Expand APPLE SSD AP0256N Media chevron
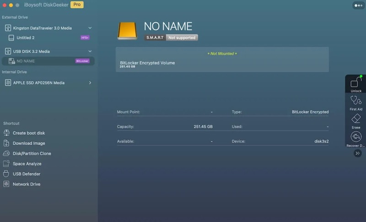The height and width of the screenshot is (222, 366). [x=90, y=83]
